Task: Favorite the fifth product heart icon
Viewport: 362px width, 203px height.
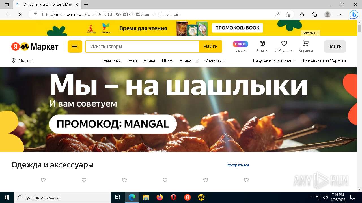Action: [206, 180]
